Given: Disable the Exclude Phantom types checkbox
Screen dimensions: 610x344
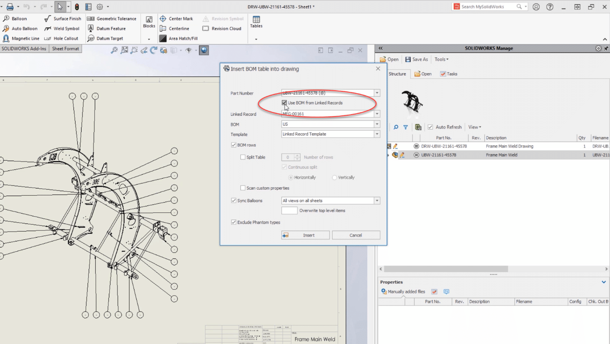Looking at the screenshot, I should 233,222.
